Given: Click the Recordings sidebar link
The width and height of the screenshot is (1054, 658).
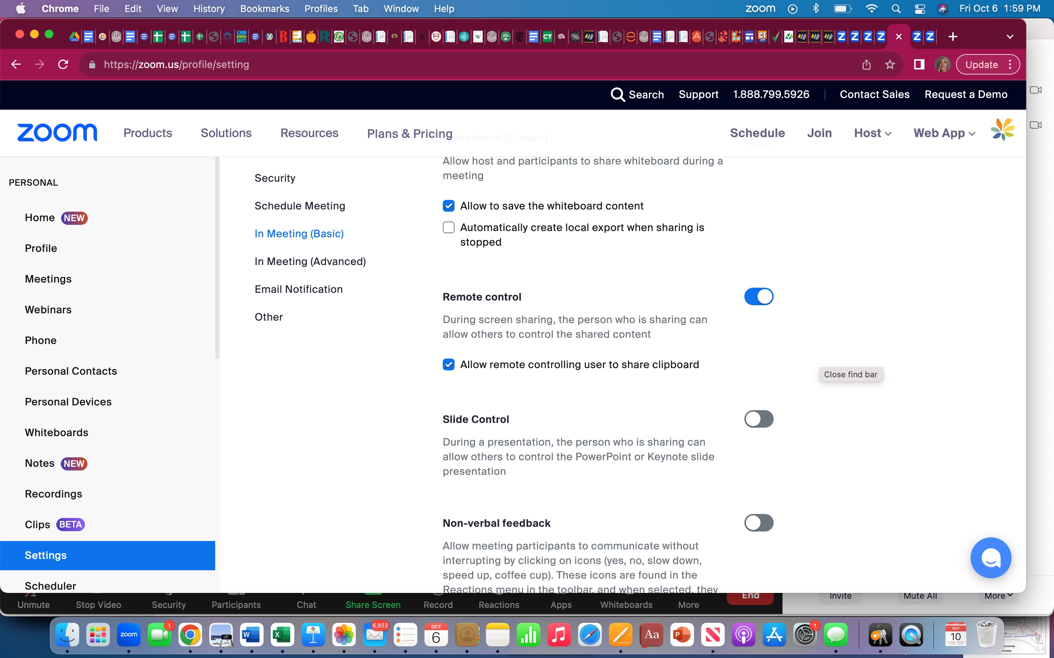Looking at the screenshot, I should tap(53, 494).
